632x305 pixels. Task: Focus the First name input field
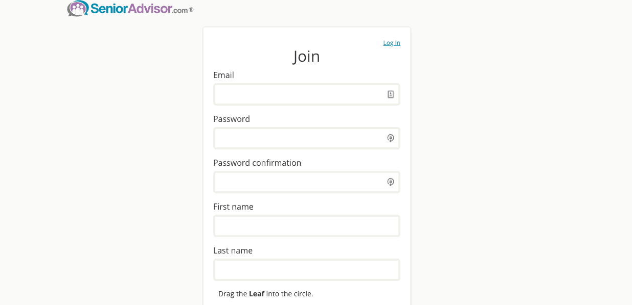pos(306,226)
